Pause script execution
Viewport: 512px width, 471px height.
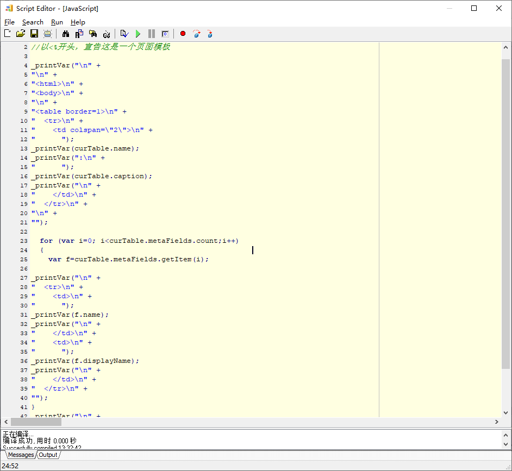click(x=152, y=34)
